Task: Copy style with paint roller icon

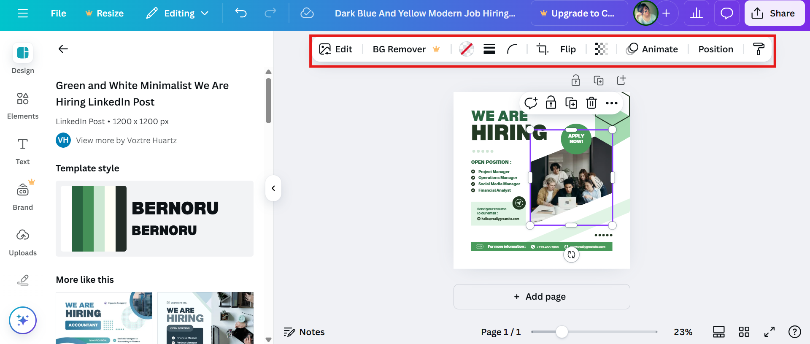Action: click(x=759, y=49)
